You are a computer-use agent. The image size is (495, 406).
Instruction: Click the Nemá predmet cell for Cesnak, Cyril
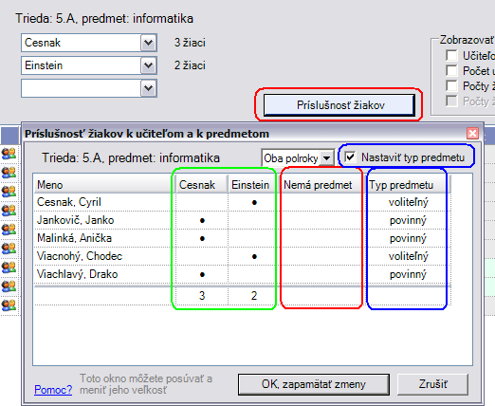click(321, 202)
